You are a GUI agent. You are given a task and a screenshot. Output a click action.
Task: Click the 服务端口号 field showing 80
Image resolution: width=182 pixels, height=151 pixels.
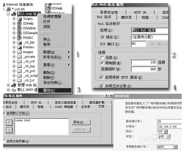tap(169, 121)
